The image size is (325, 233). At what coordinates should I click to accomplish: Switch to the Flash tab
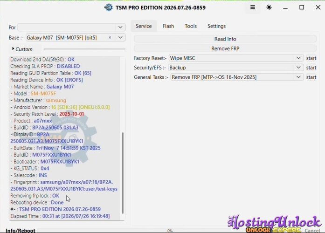pos(168,26)
